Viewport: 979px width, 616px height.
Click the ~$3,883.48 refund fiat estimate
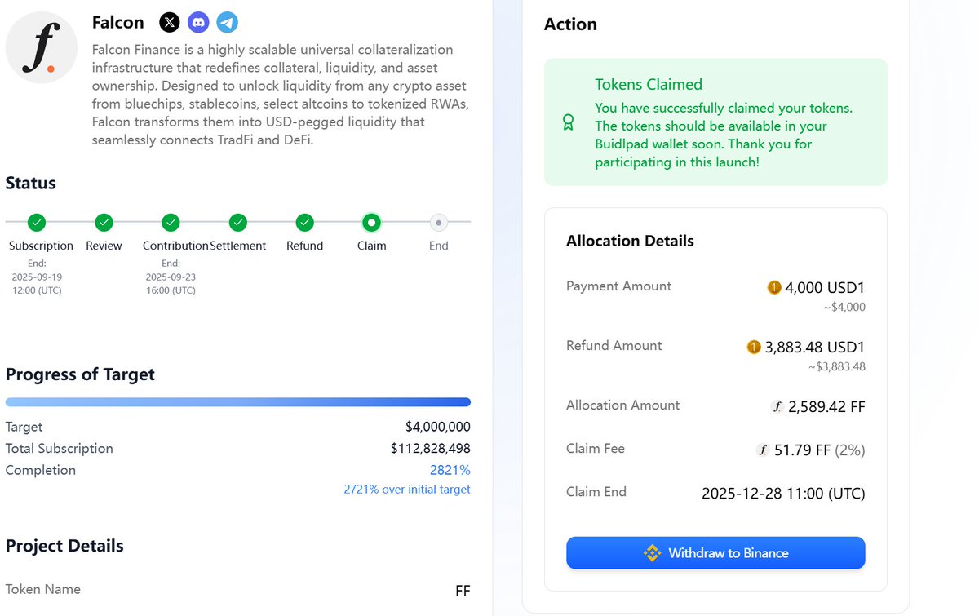click(836, 367)
